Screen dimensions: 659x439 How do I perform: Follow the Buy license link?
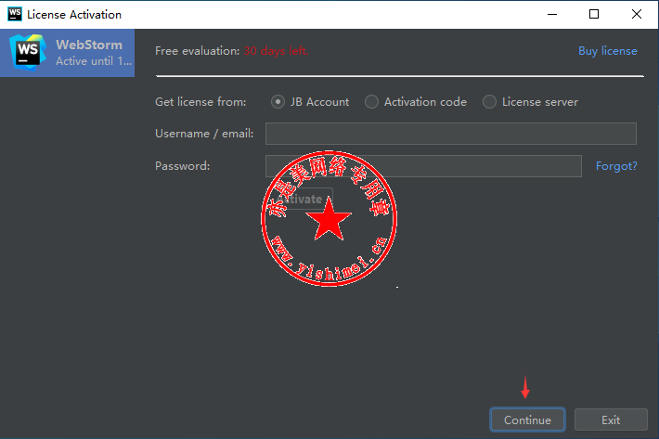pos(607,51)
